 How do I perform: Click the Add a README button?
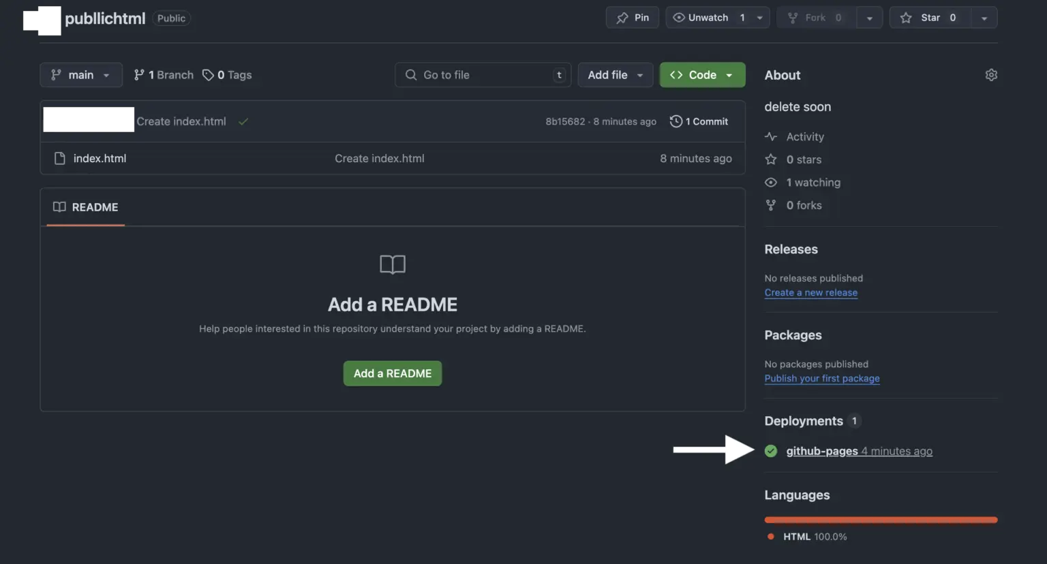pyautogui.click(x=392, y=373)
